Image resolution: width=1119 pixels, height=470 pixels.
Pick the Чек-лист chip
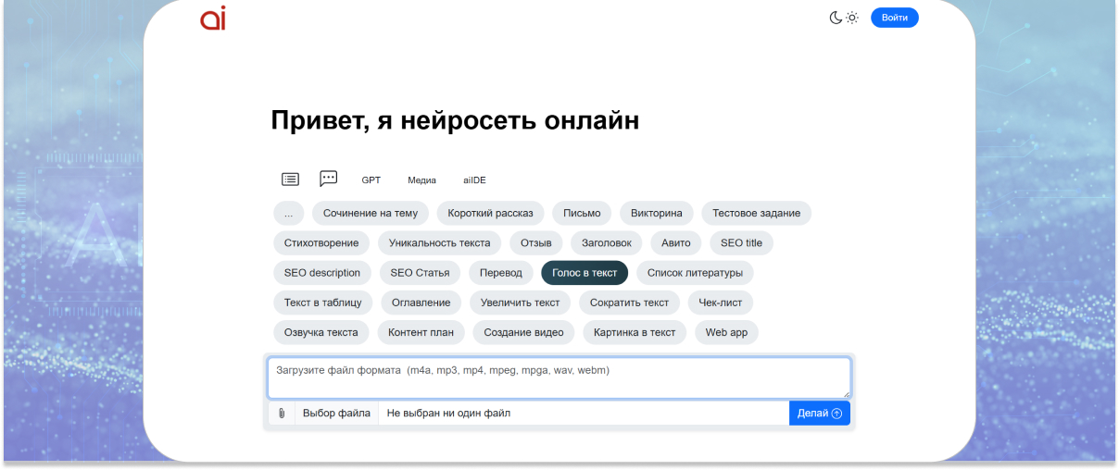coord(721,303)
